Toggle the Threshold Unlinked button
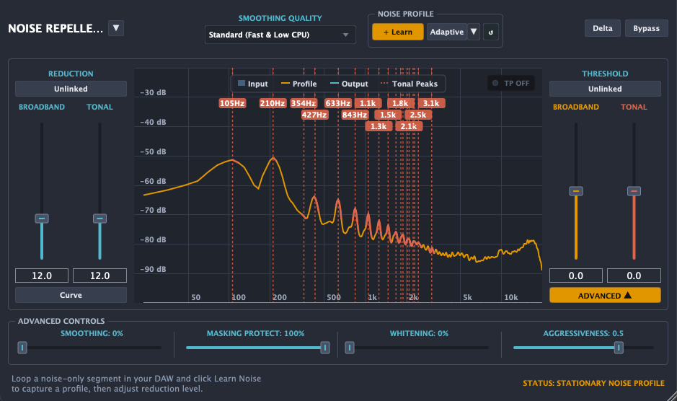The image size is (677, 401). click(x=605, y=89)
